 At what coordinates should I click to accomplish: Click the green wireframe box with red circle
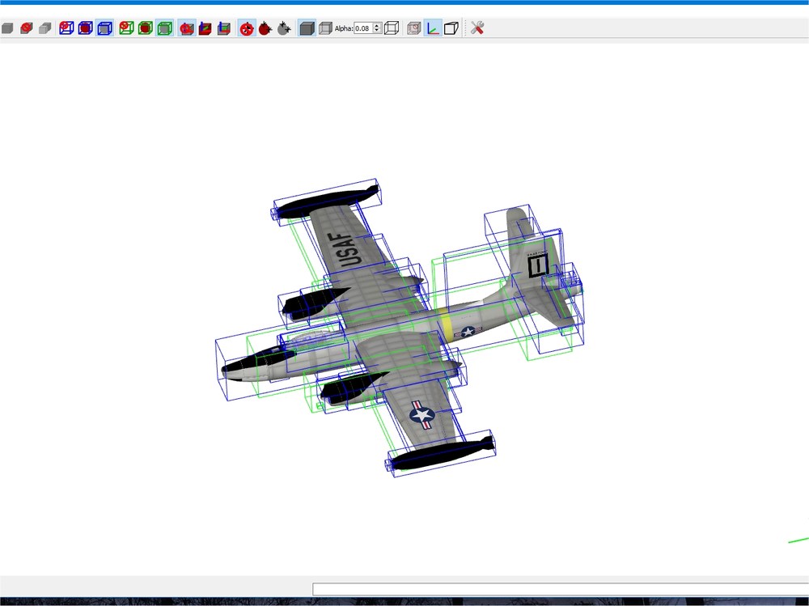tap(126, 28)
